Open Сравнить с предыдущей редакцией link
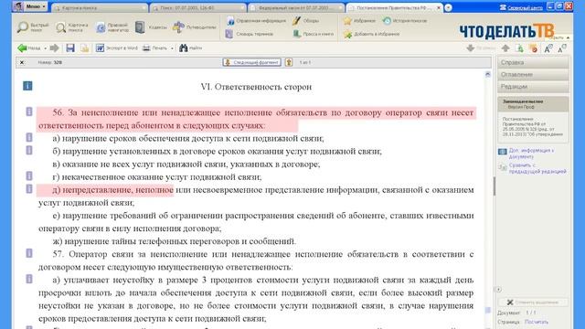585x329 pixels. (537, 168)
